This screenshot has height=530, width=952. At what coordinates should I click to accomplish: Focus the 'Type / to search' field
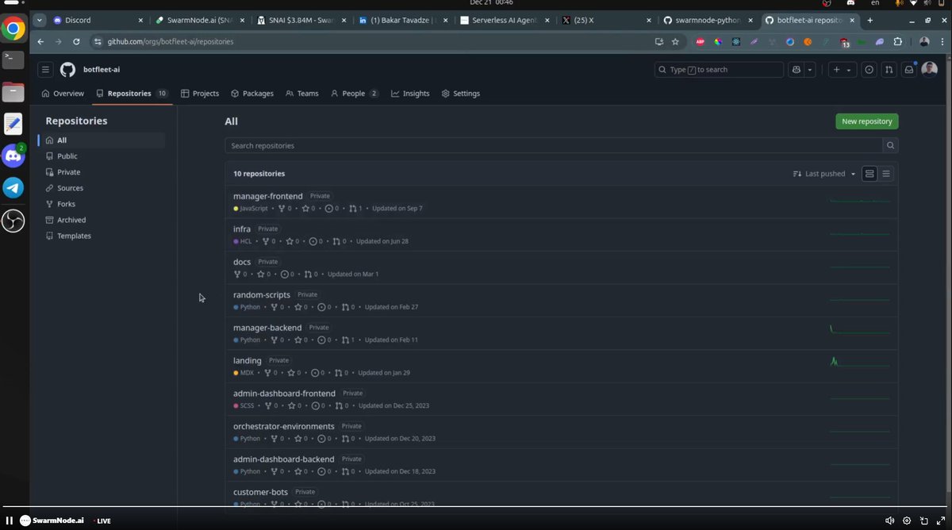(719, 70)
